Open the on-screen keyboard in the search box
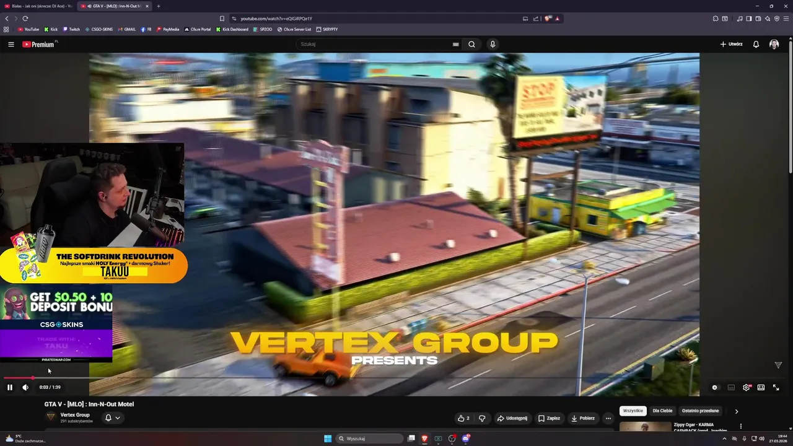This screenshot has width=793, height=446. click(455, 44)
